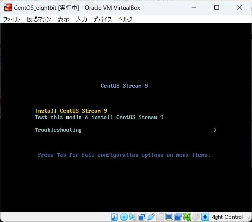Open the ファイル menu
252x222 pixels.
coord(11,19)
